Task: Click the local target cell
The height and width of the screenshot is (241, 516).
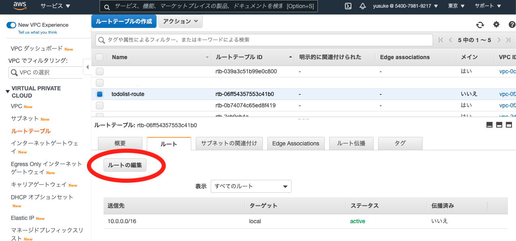Action: pos(255,221)
